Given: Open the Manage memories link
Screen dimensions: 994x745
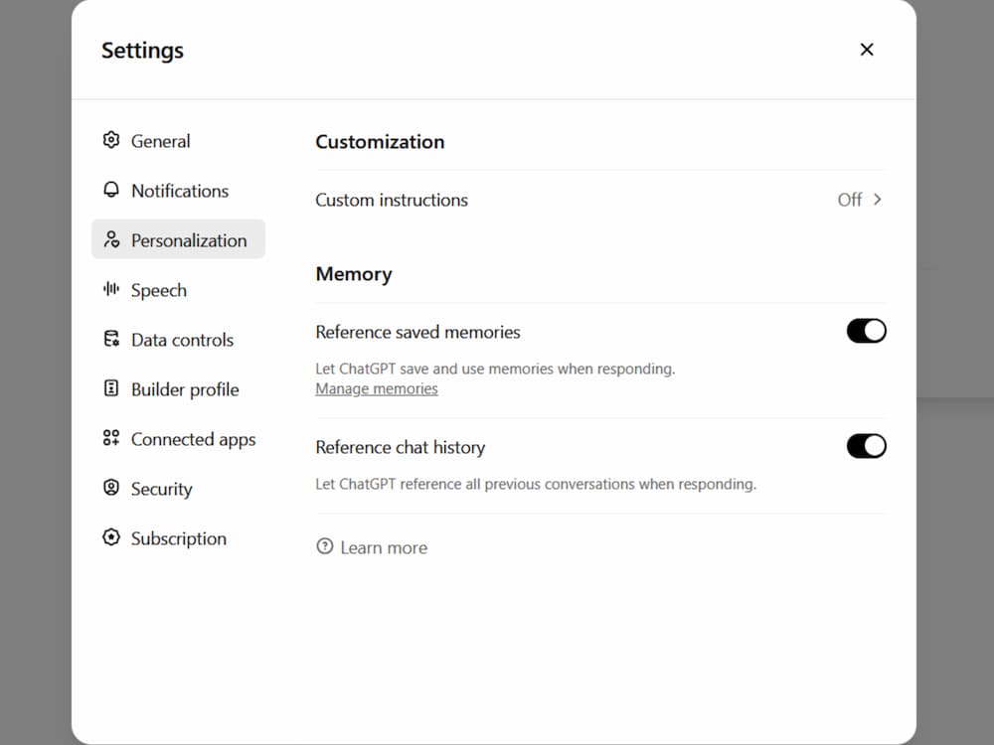Looking at the screenshot, I should click(x=377, y=388).
